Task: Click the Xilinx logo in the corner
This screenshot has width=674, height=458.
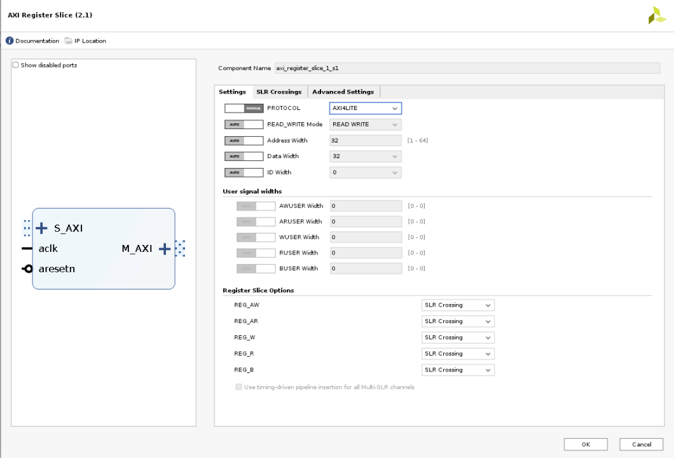Action: click(656, 15)
